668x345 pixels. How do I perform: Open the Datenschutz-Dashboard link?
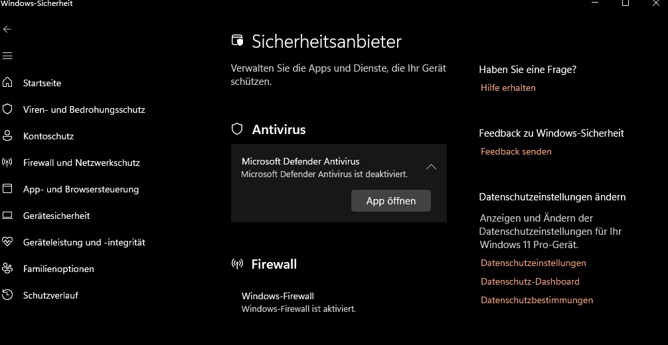point(530,281)
